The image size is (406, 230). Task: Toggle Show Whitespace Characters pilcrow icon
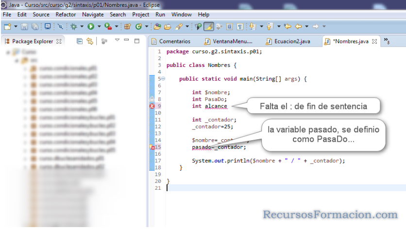click(240, 26)
